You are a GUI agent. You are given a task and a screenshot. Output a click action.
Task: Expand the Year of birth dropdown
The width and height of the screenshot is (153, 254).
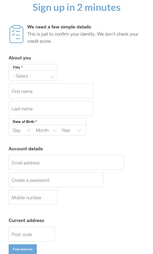71,130
